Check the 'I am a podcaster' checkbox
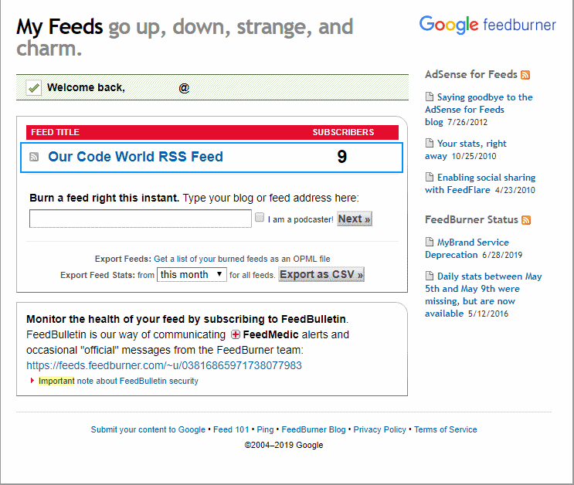Screen dimensions: 574x485 coord(260,218)
